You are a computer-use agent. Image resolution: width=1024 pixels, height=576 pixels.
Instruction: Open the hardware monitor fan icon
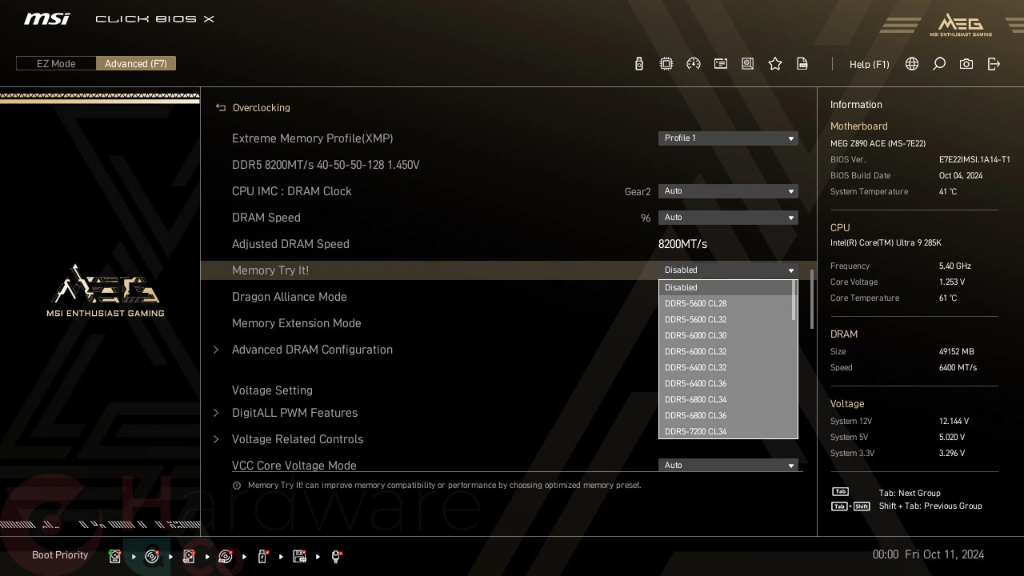point(748,64)
